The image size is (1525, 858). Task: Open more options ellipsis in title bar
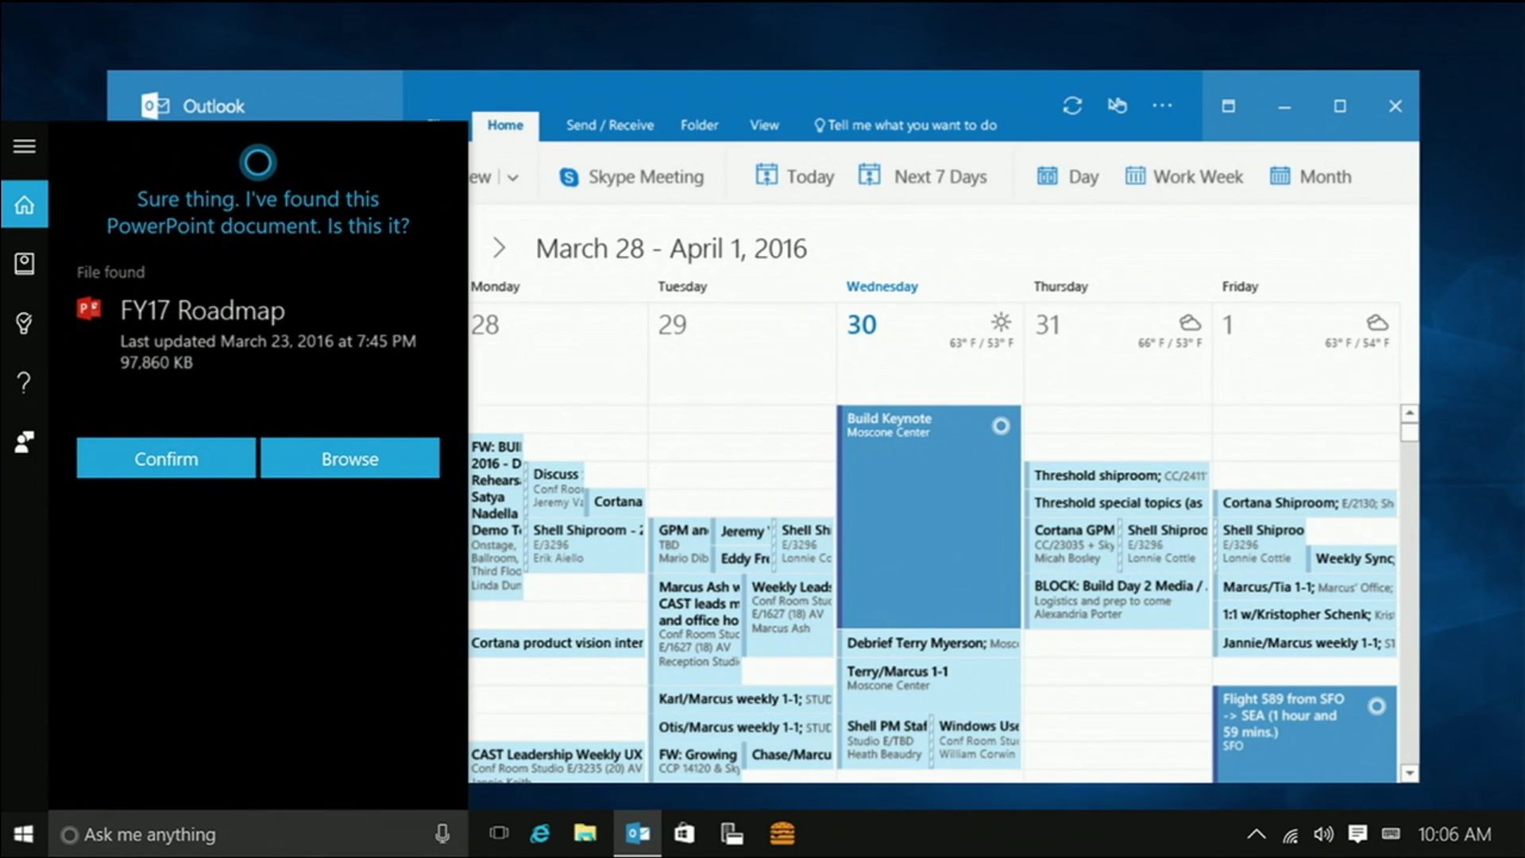(1162, 106)
